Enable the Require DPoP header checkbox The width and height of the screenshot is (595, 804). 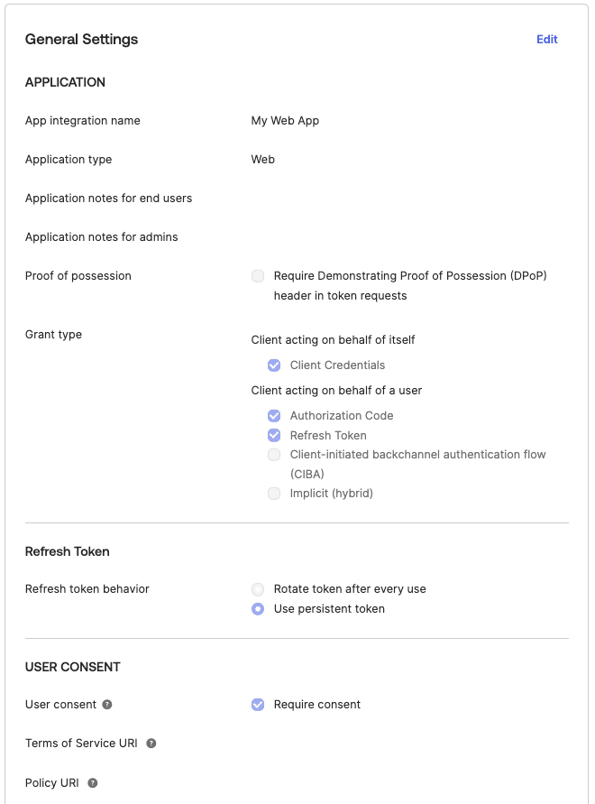click(x=257, y=276)
